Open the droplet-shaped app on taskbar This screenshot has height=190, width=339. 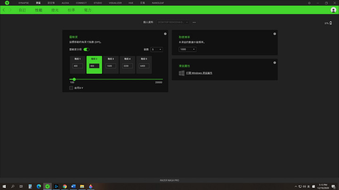90,186
